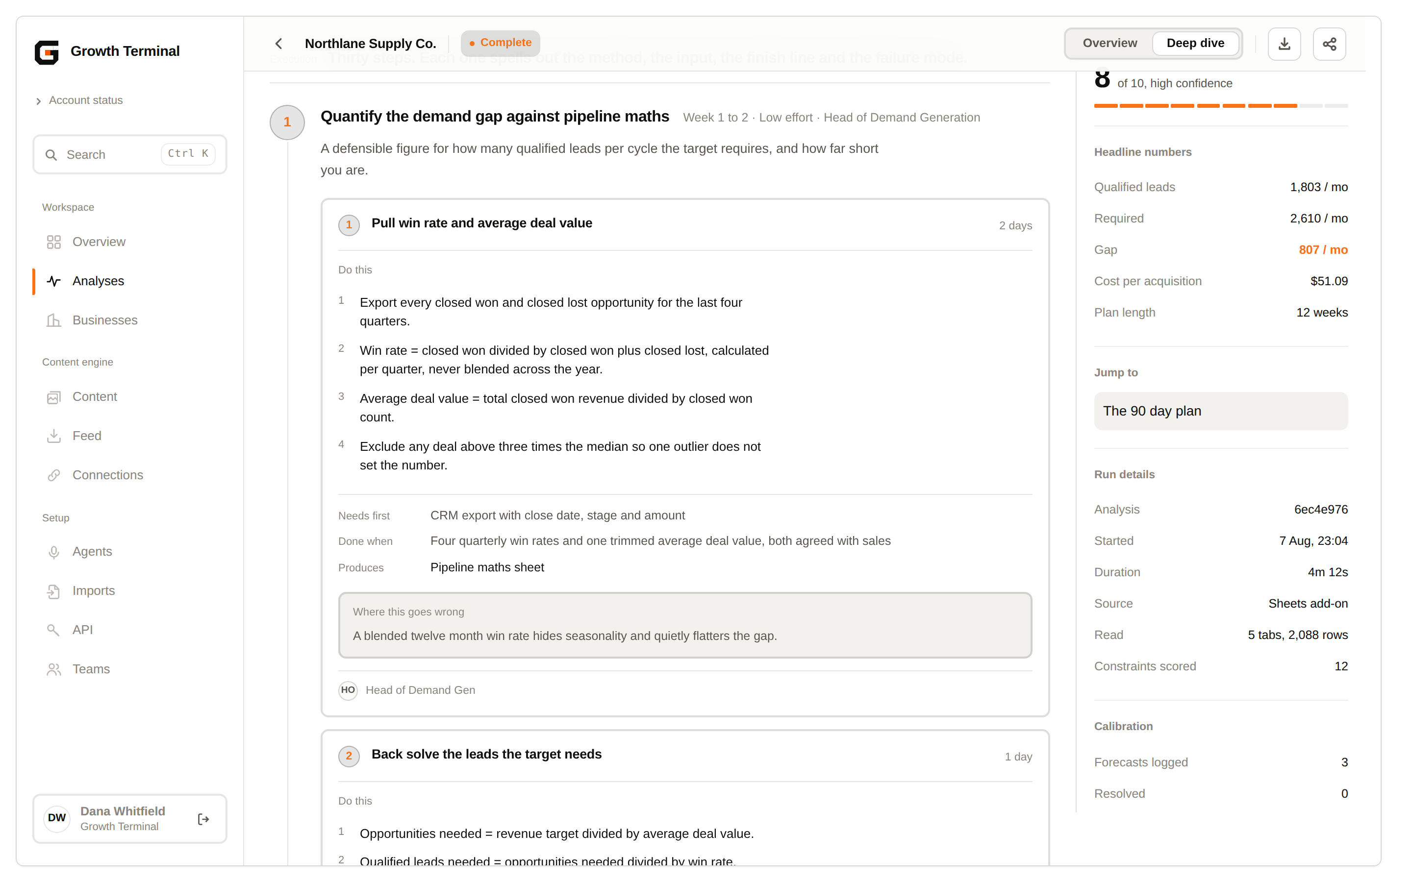
Task: Click the Content image icon
Action: tap(53, 397)
